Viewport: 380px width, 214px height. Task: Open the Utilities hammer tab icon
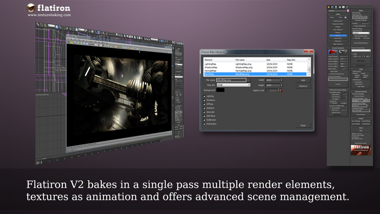347,7
